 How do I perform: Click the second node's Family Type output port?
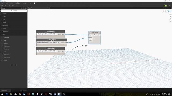63,43
